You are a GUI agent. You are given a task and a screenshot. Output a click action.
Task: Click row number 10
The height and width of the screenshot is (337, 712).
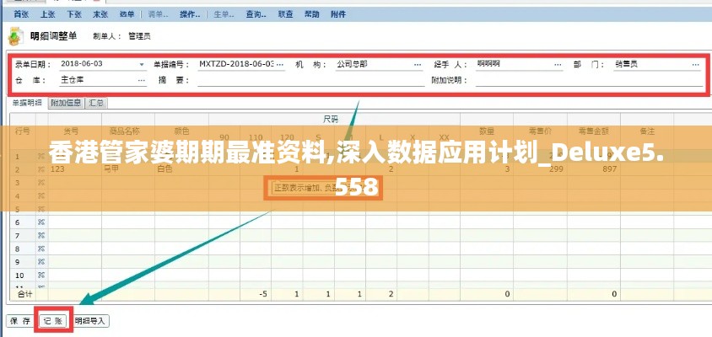pos(19,275)
